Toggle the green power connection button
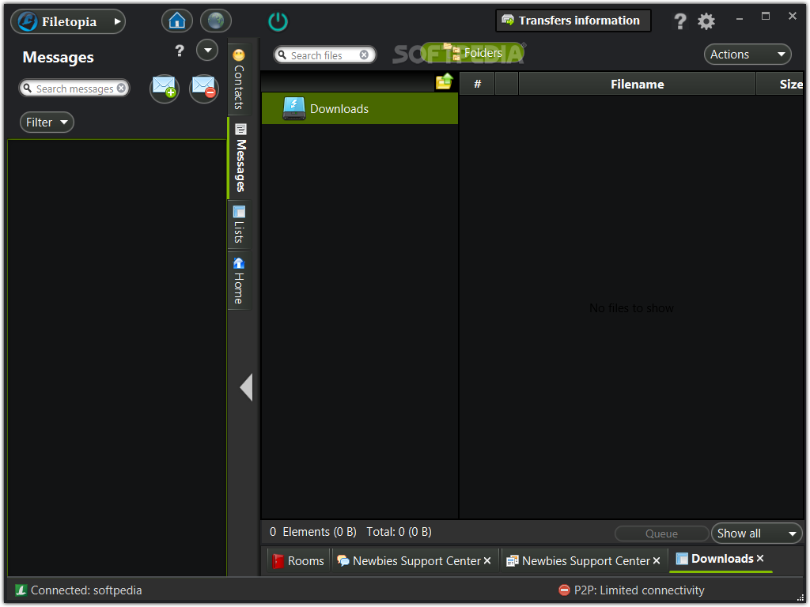The image size is (810, 607). 278,21
